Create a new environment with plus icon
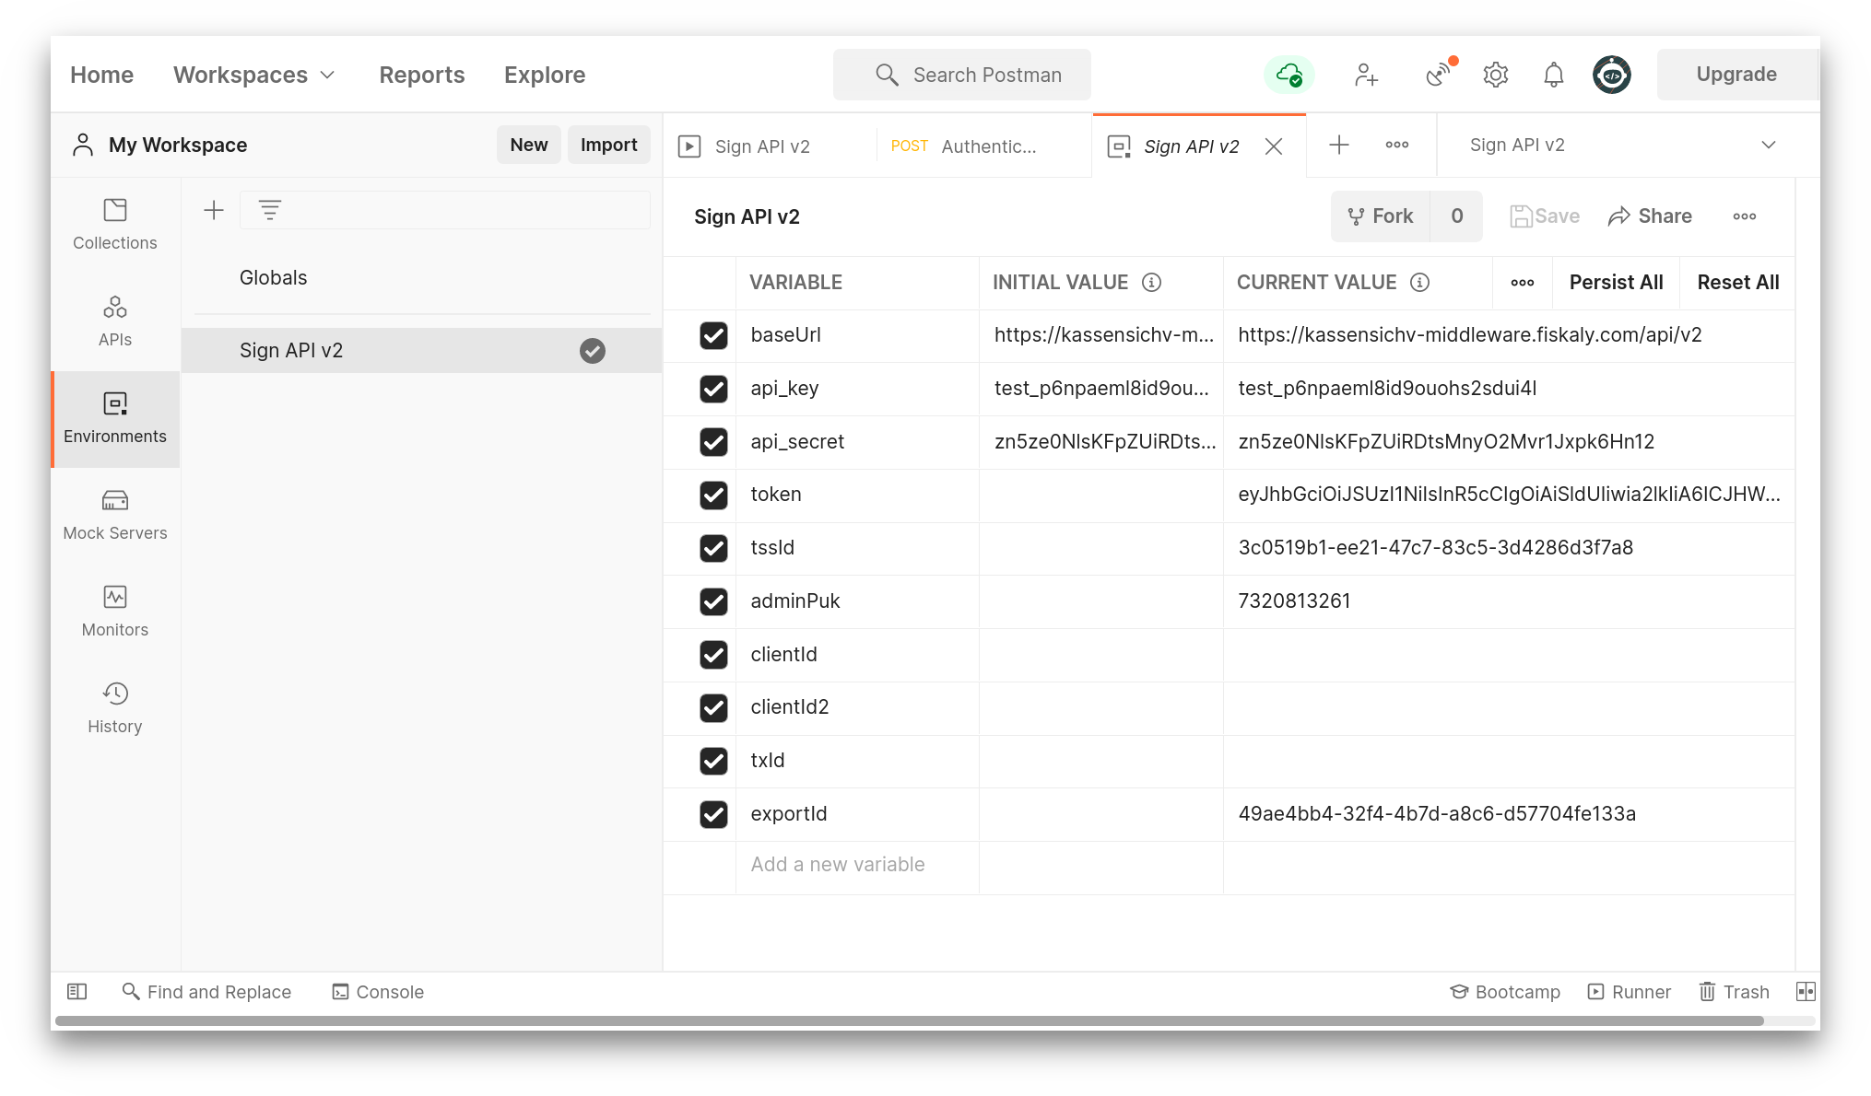 click(x=214, y=210)
